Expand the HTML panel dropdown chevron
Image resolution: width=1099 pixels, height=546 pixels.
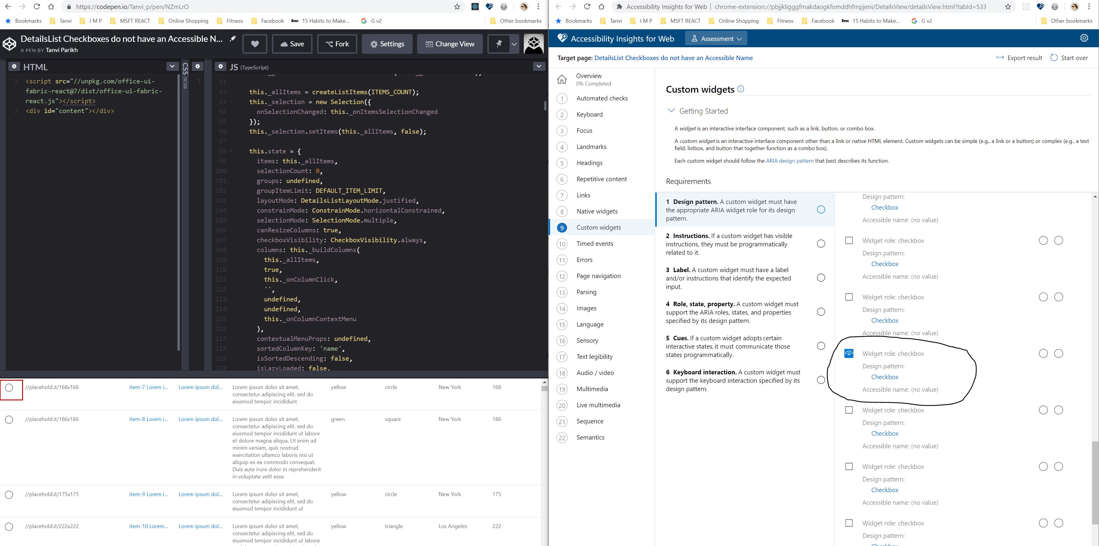point(172,66)
